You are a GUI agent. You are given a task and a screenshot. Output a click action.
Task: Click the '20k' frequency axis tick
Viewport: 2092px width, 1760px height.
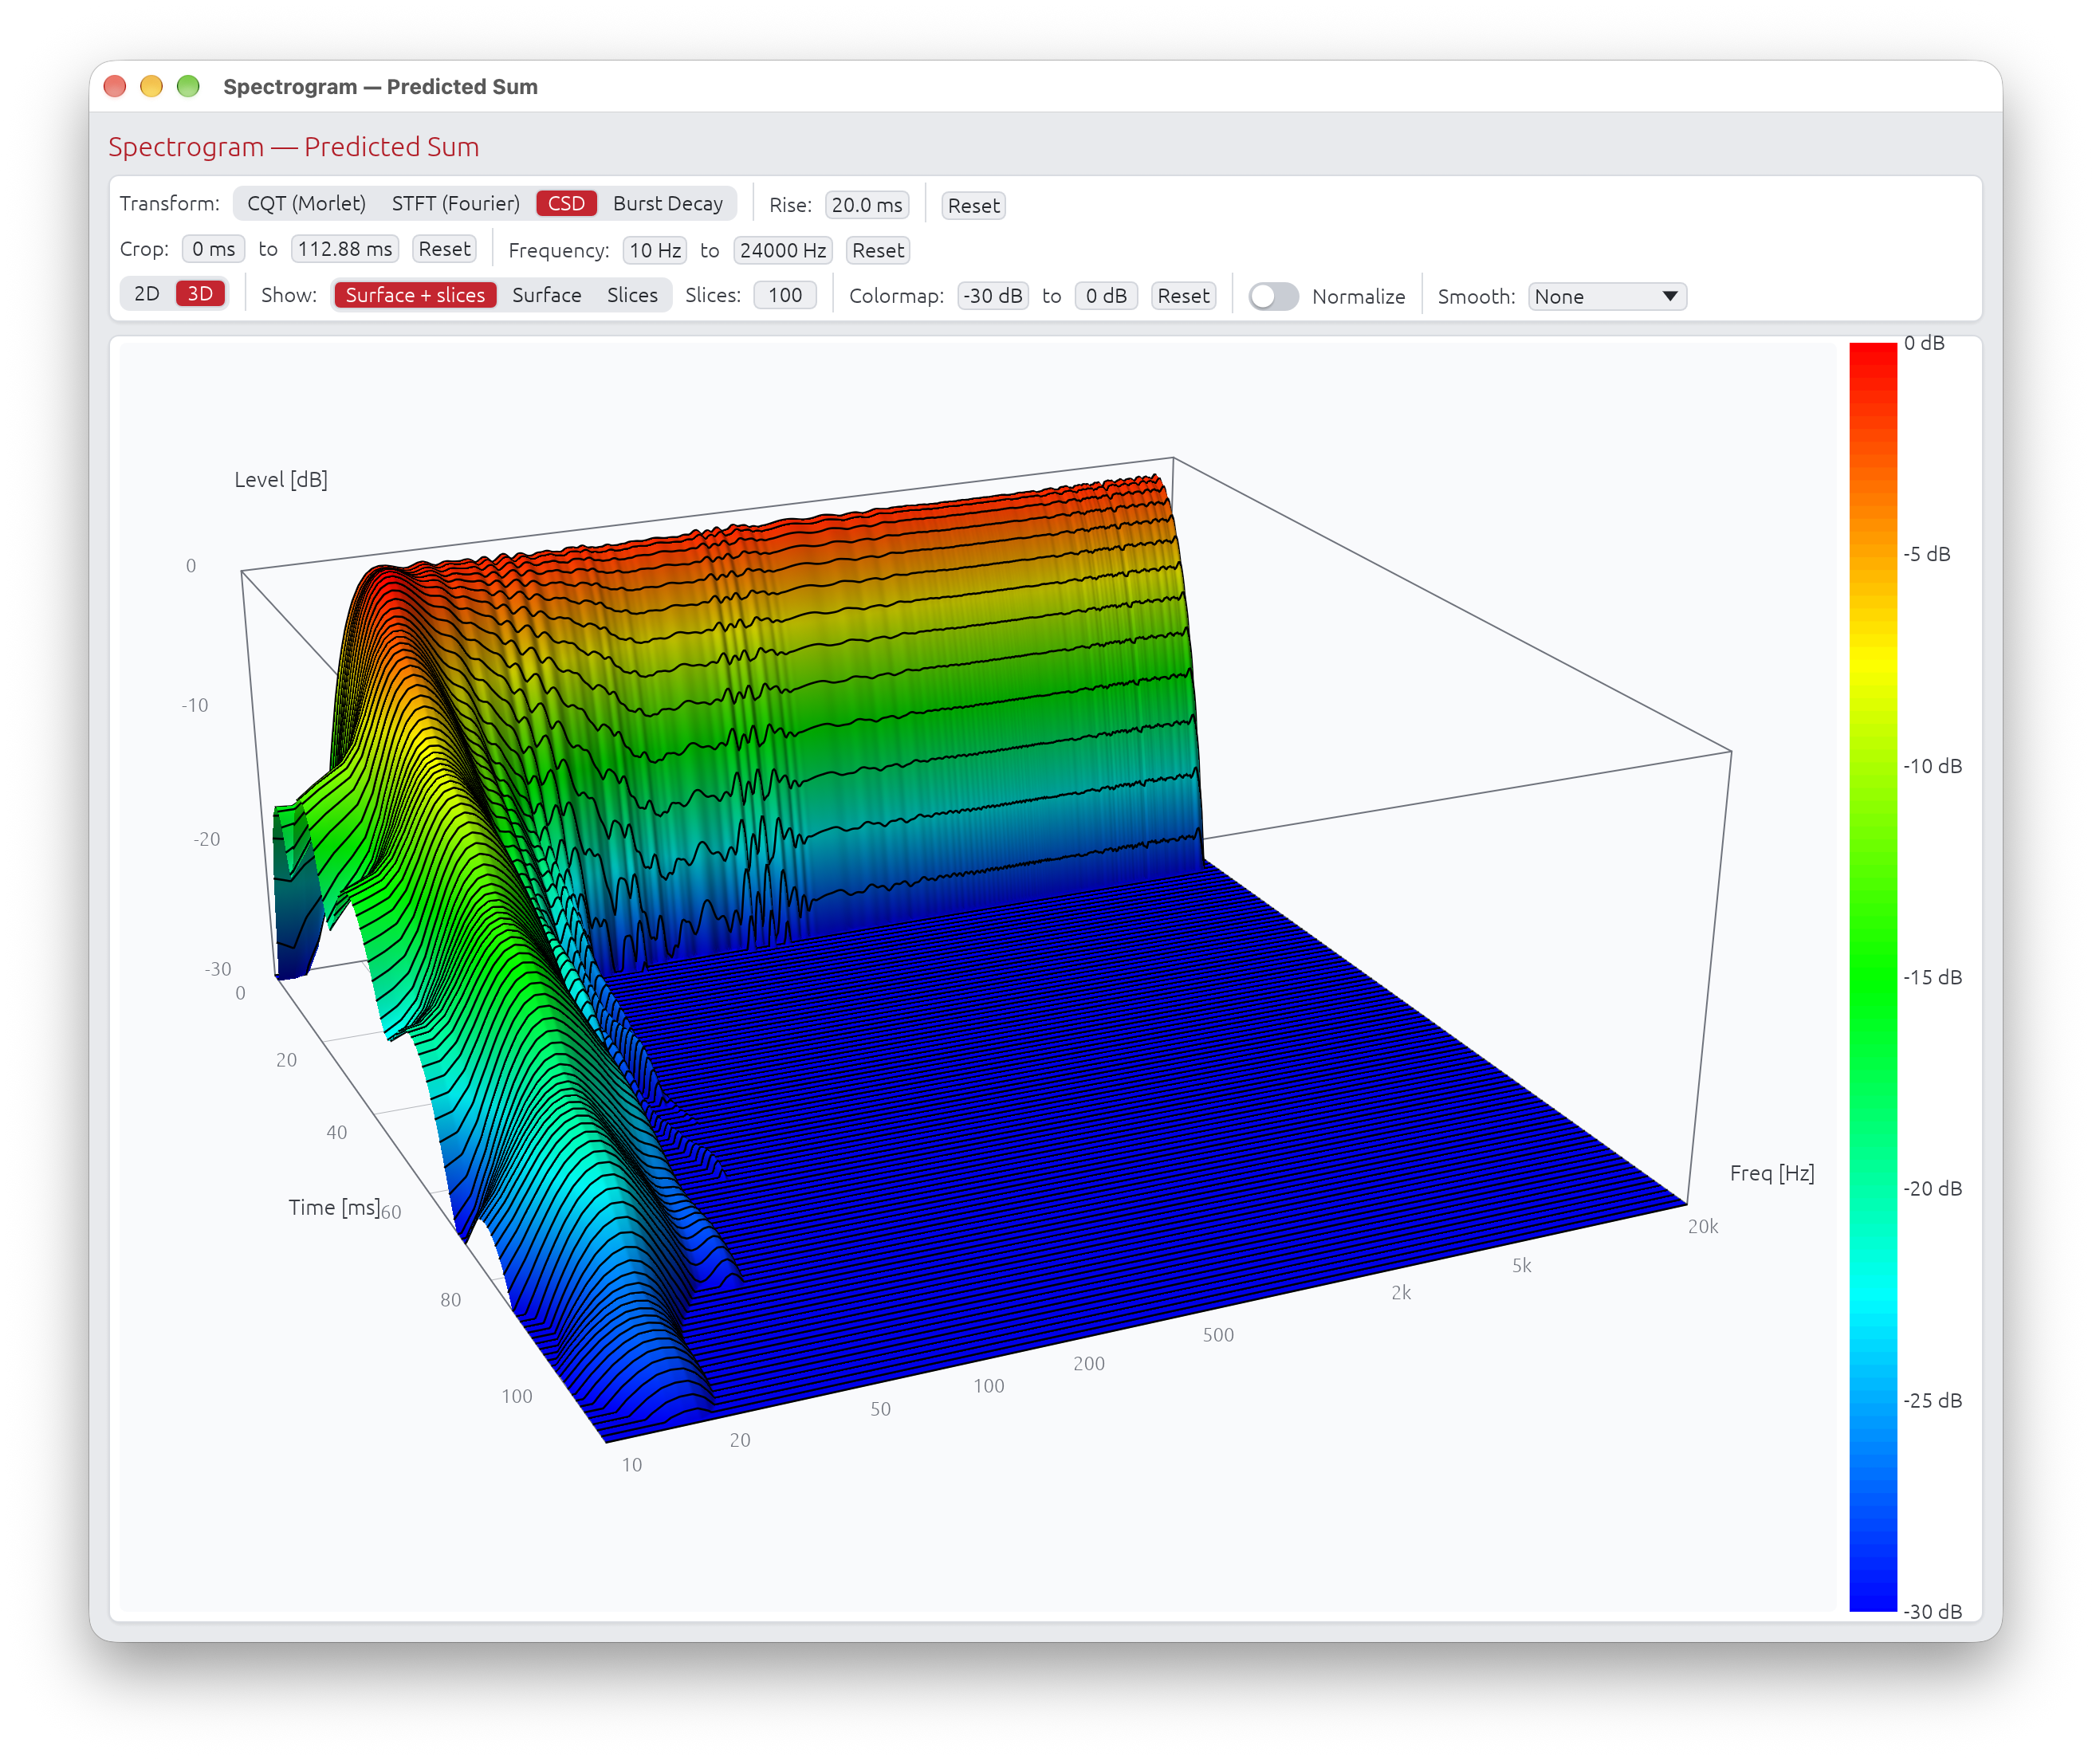1703,1228
